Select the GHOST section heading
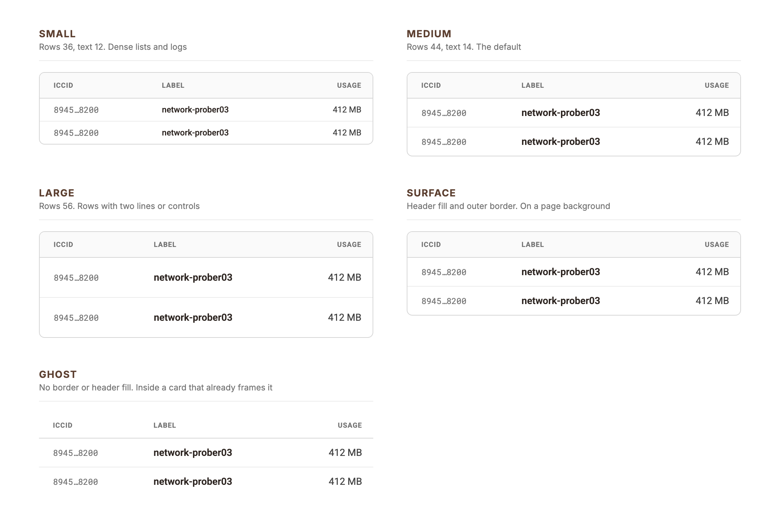Screen dimensions: 780x520 (58, 374)
